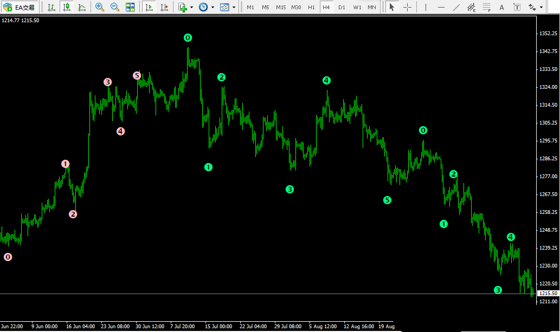
Task: Switch chart to bar chart mode
Action: (51, 8)
